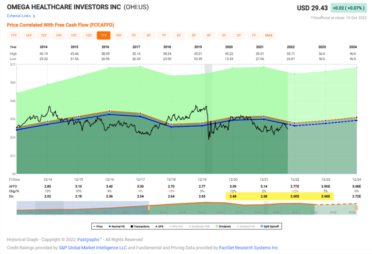Select the 13Y time range tab
Image resolution: width=372 pixels, height=254 pixels.
coord(74,35)
